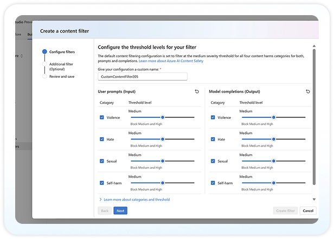Expand Learn more about categories and threshold
Screen dimensions: 334x239
(134, 200)
